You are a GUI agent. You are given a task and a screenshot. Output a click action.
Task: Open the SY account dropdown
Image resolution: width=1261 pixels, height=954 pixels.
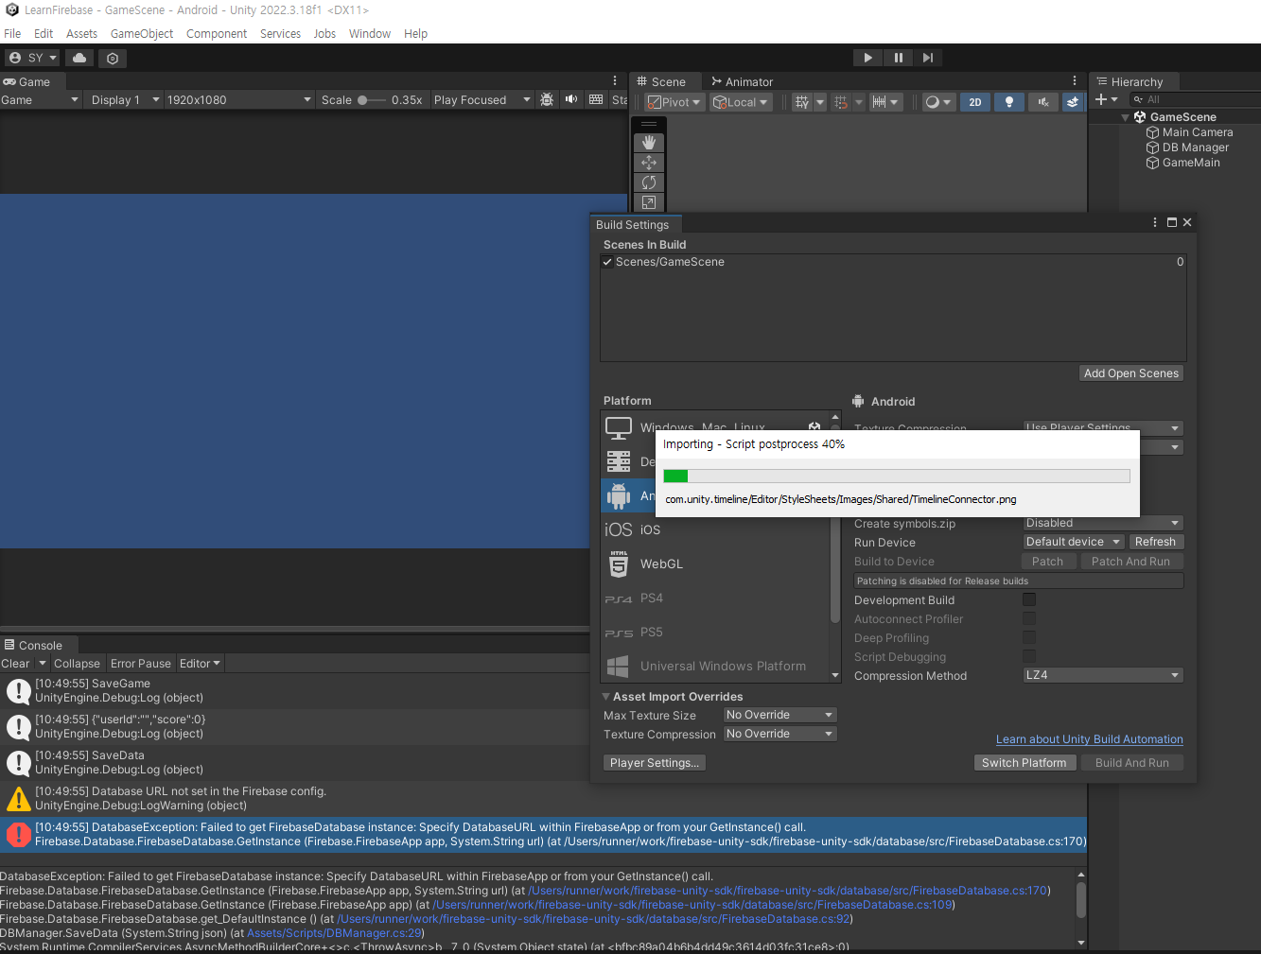pos(32,58)
